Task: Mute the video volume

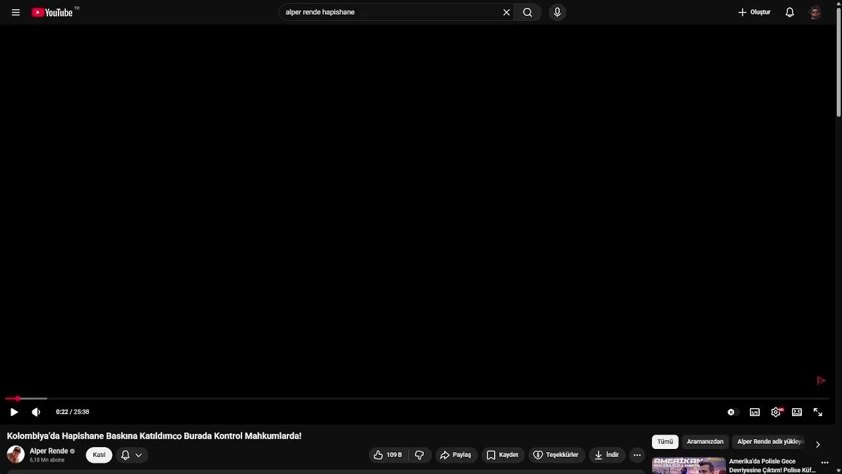Action: (x=36, y=412)
